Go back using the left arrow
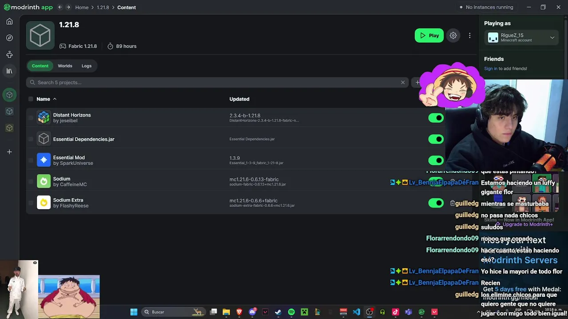This screenshot has width=568, height=319. [x=60, y=7]
